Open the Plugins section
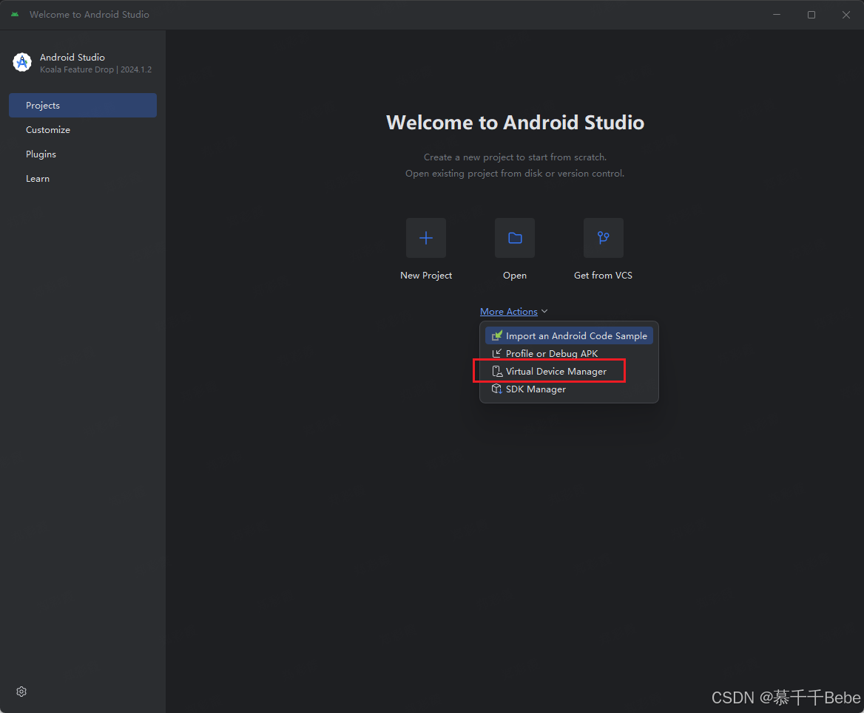This screenshot has width=864, height=713. (41, 154)
